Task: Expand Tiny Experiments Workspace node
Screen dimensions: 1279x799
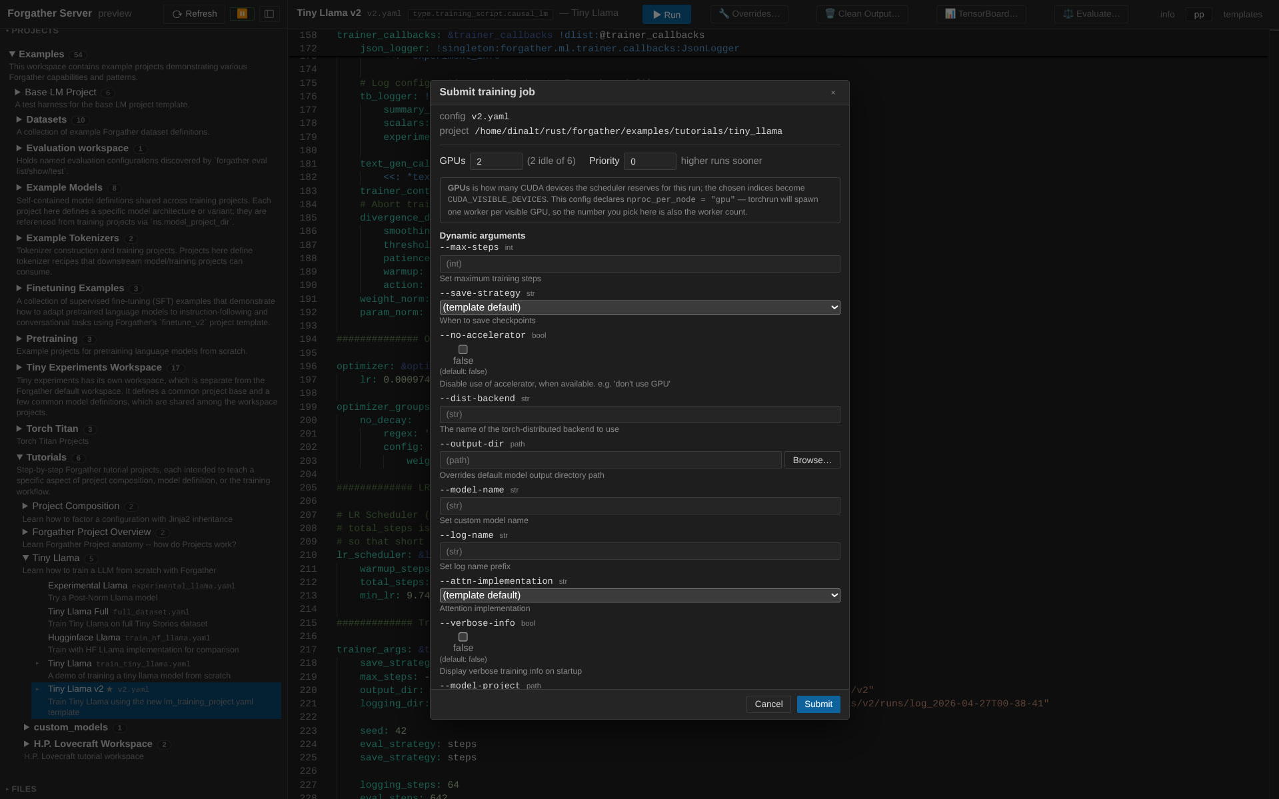Action: (x=19, y=367)
